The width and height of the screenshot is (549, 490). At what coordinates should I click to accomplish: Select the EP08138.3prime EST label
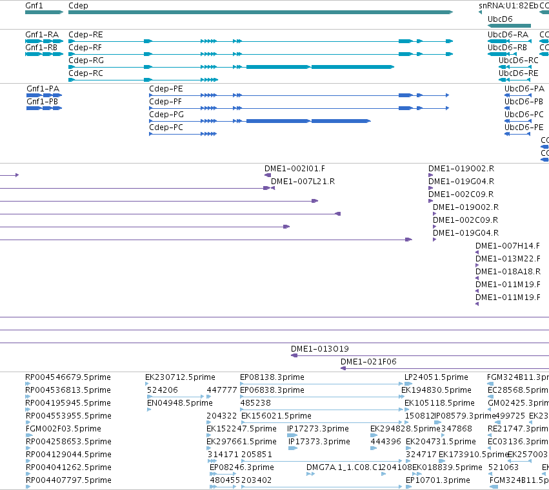tap(272, 377)
